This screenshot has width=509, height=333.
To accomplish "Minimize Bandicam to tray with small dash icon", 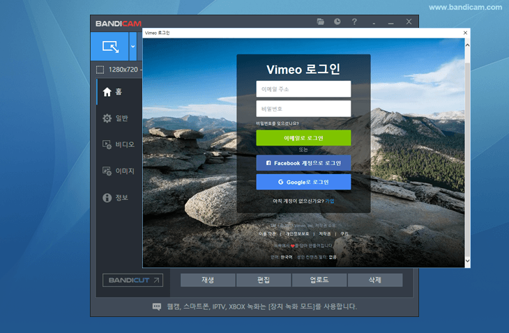I will (x=374, y=24).
